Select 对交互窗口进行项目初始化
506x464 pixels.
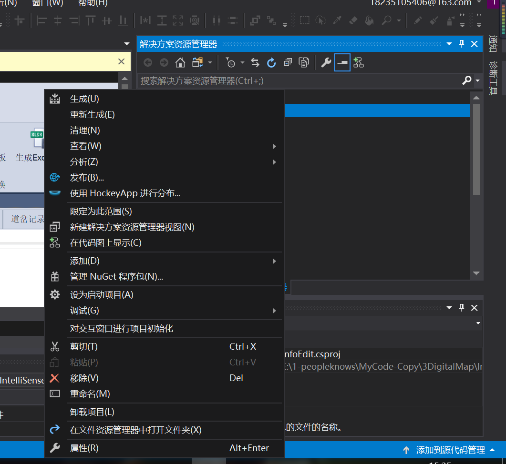(x=165, y=329)
